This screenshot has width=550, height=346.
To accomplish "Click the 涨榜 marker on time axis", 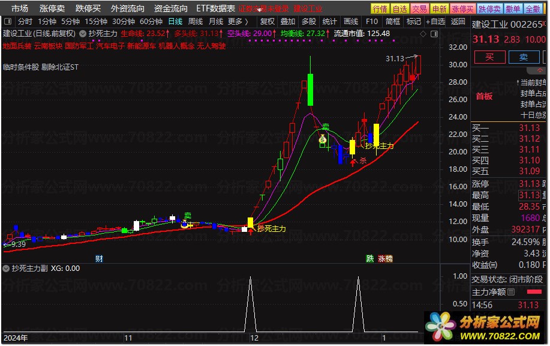I will (x=385, y=259).
